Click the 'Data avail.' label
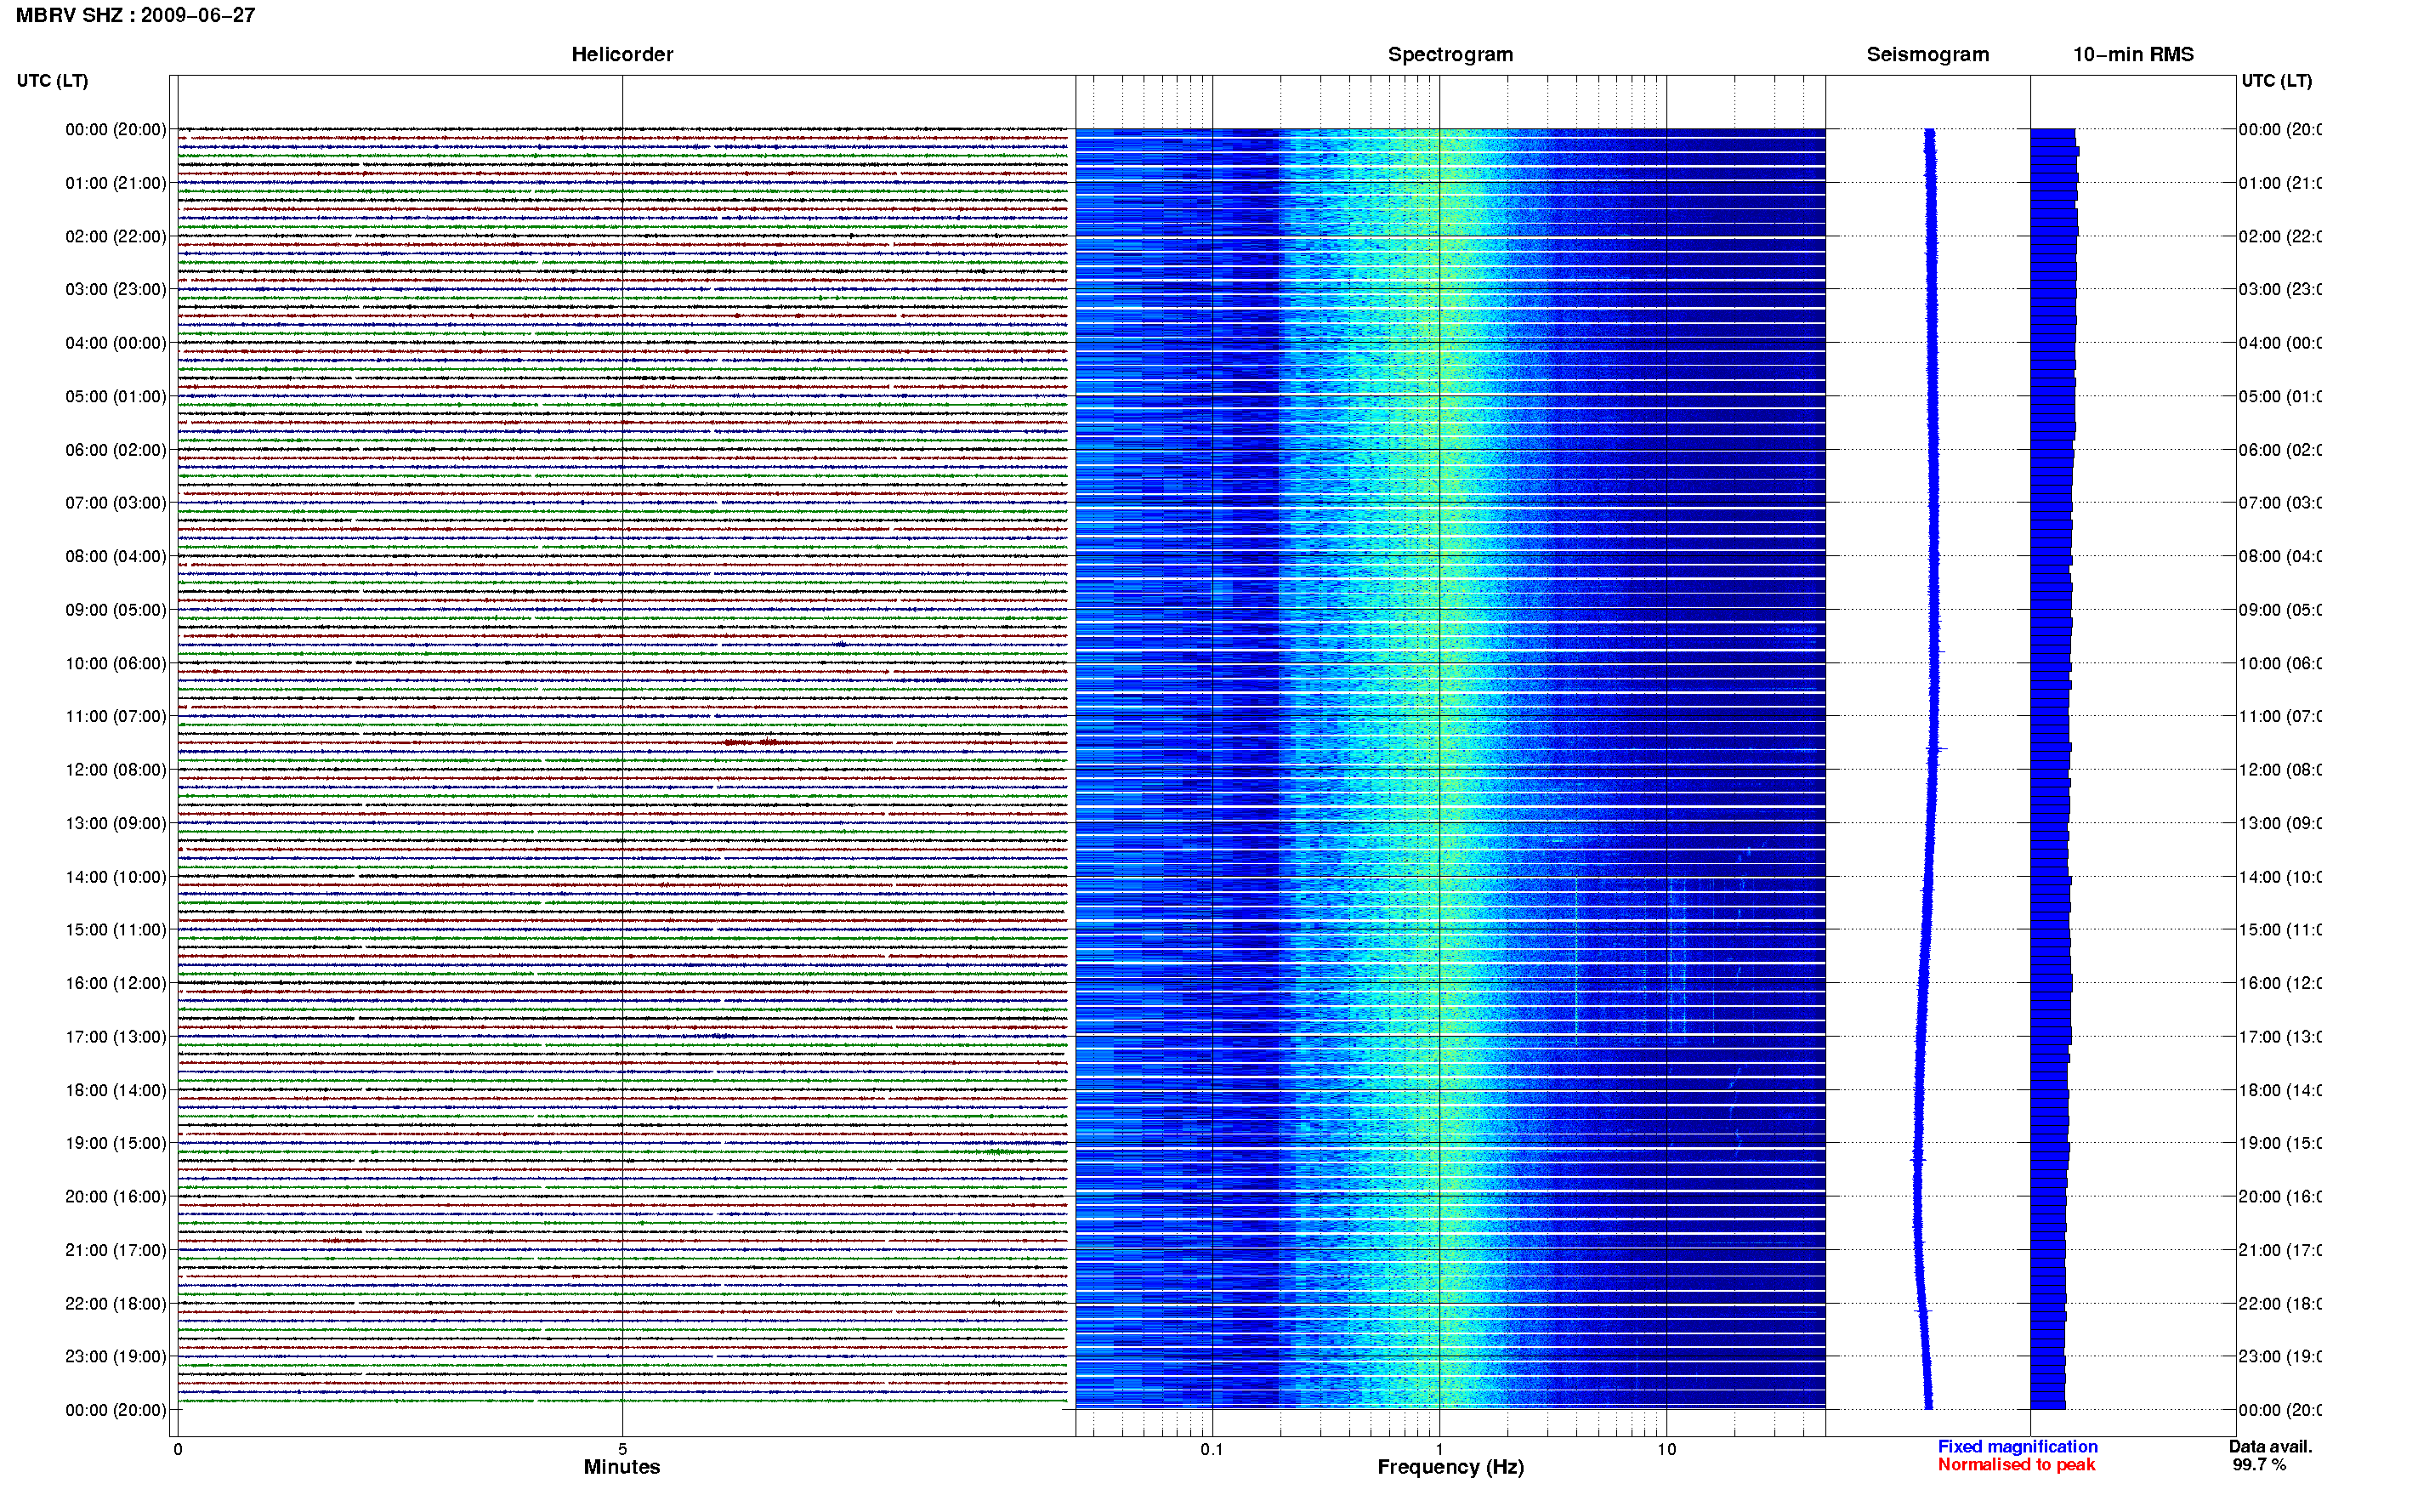 [x=2270, y=1447]
